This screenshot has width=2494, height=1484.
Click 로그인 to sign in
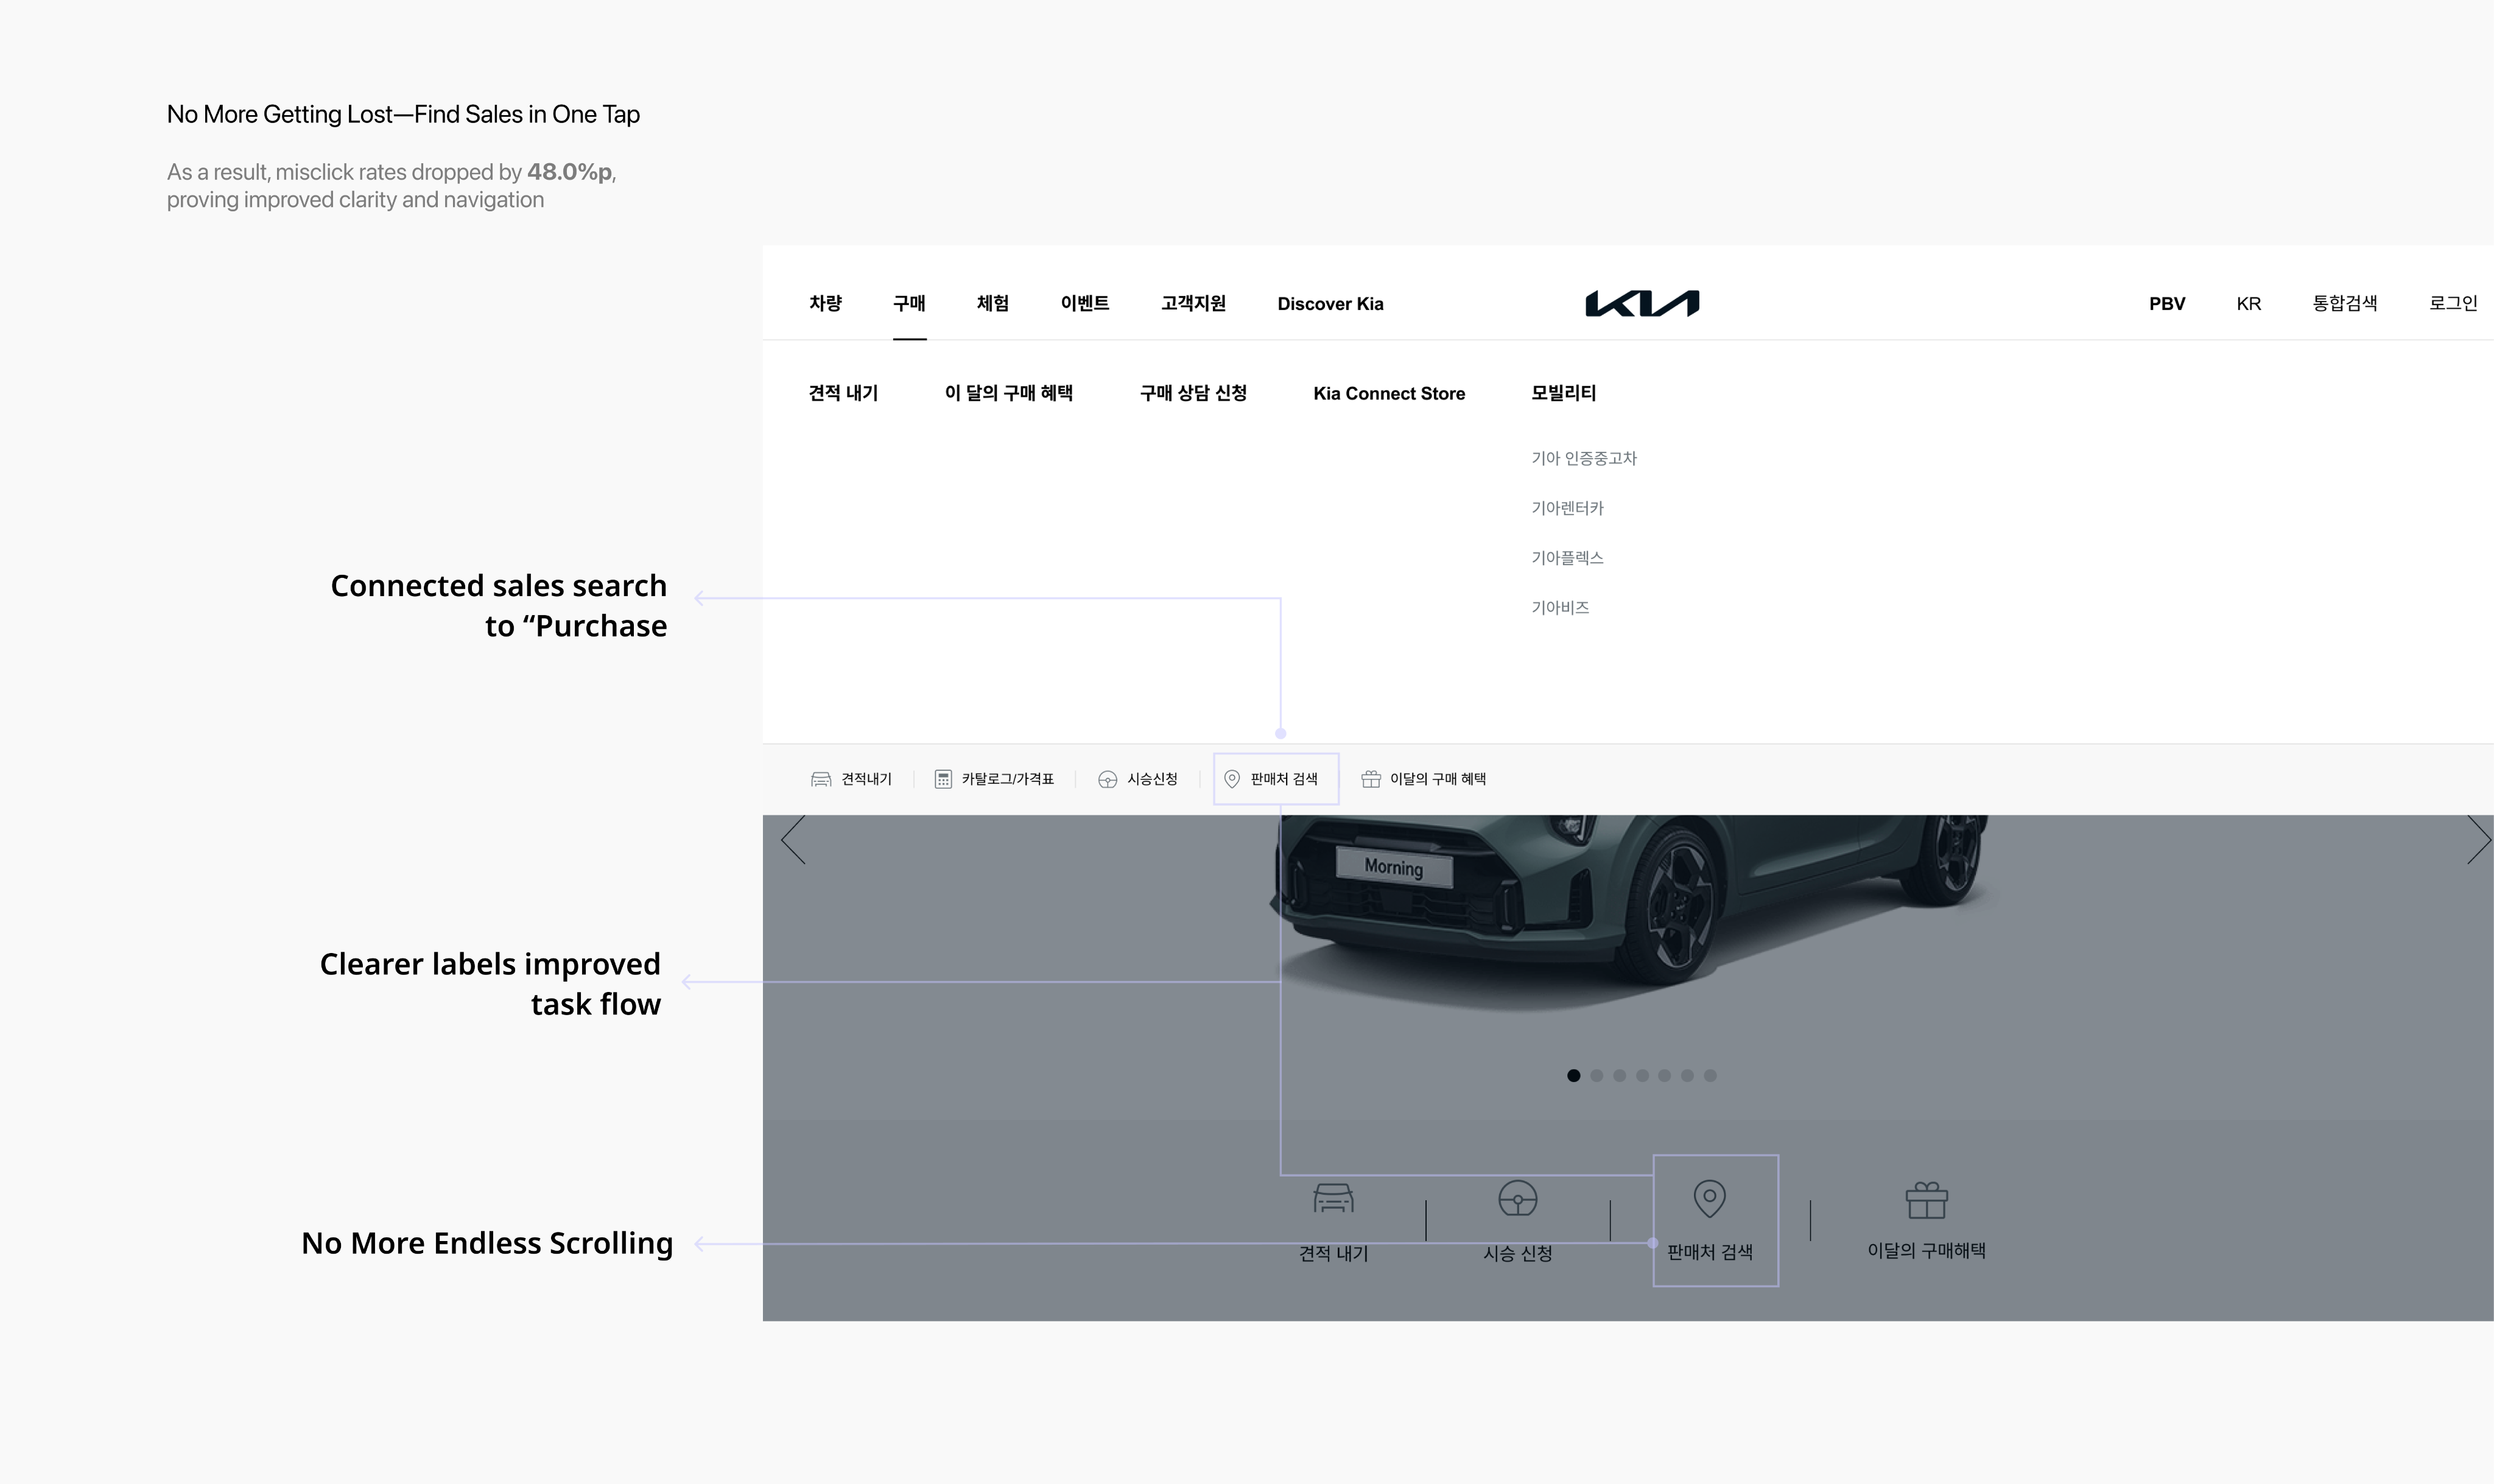tap(2453, 303)
